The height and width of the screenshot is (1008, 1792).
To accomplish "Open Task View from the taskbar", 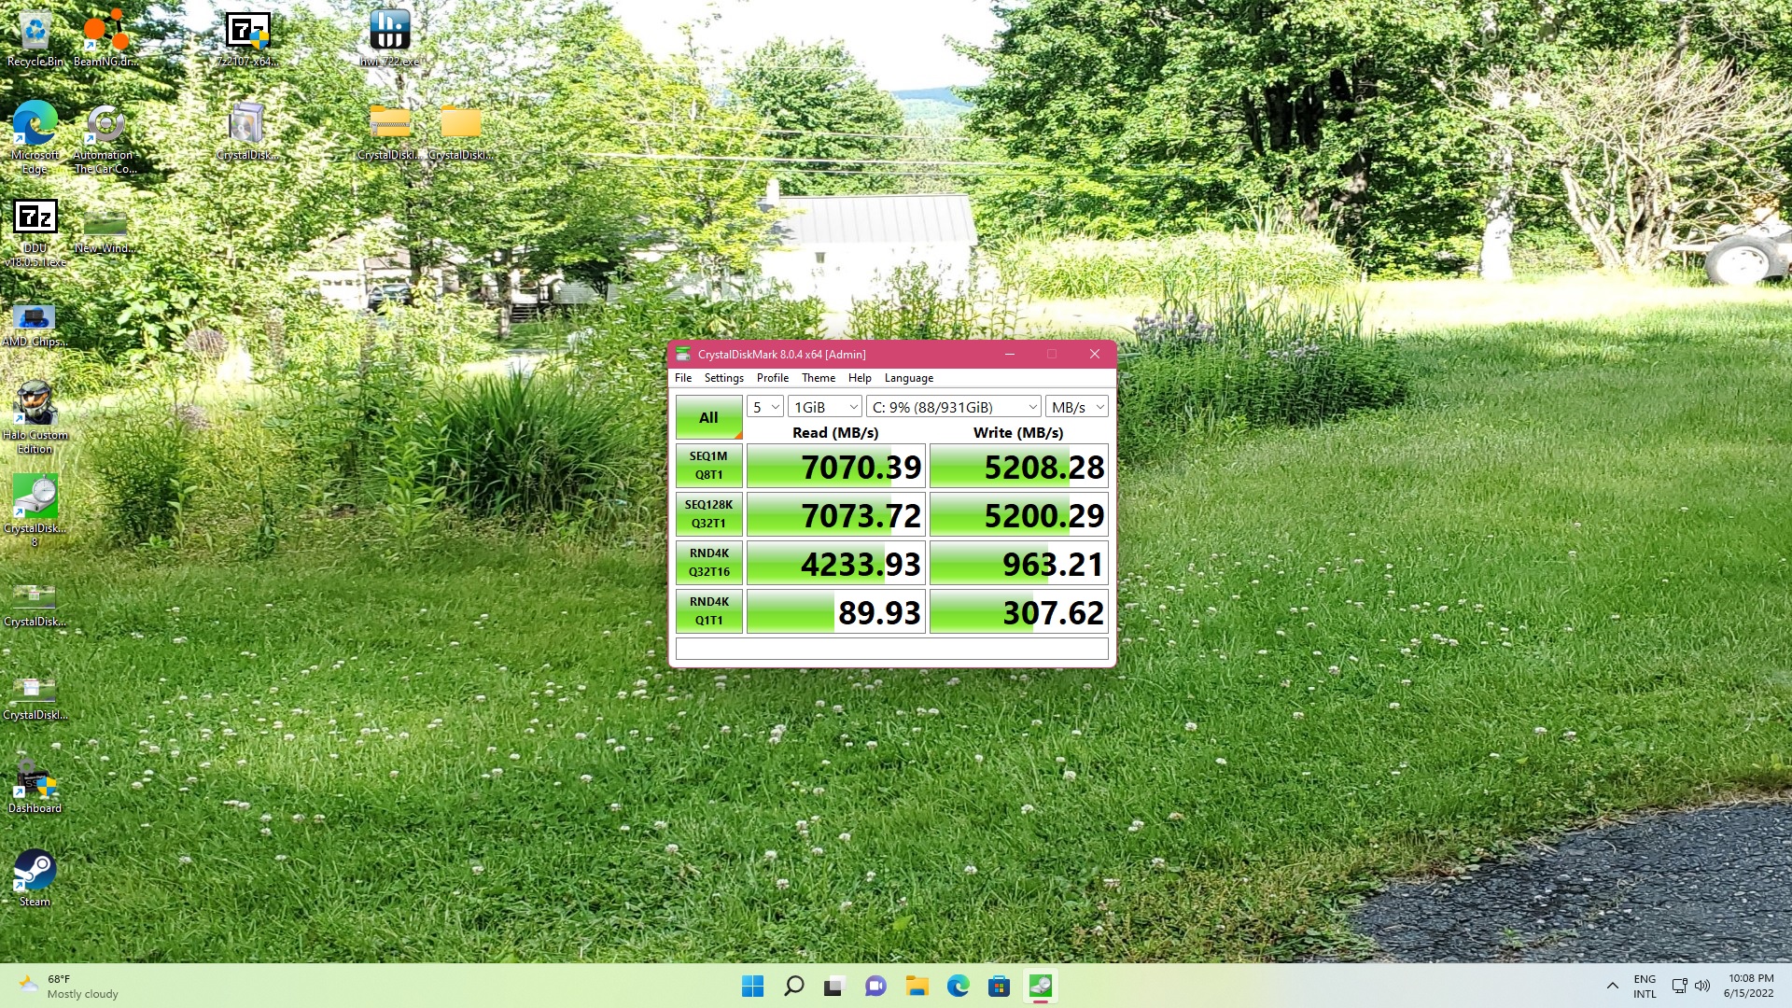I will pos(834,986).
